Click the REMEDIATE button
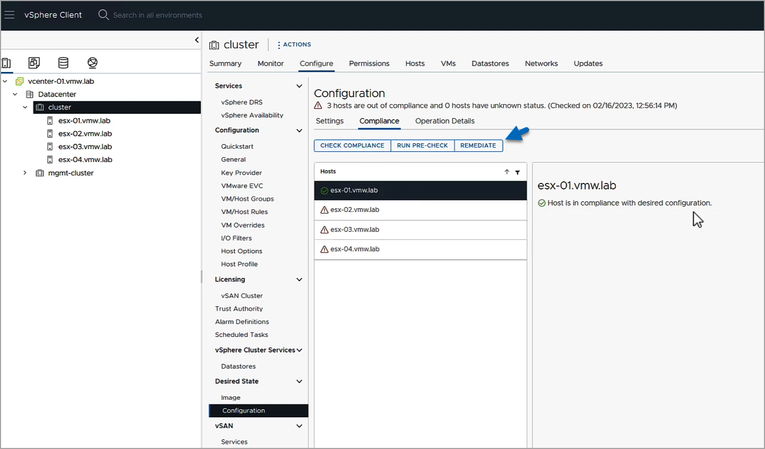The height and width of the screenshot is (449, 765). pyautogui.click(x=478, y=145)
